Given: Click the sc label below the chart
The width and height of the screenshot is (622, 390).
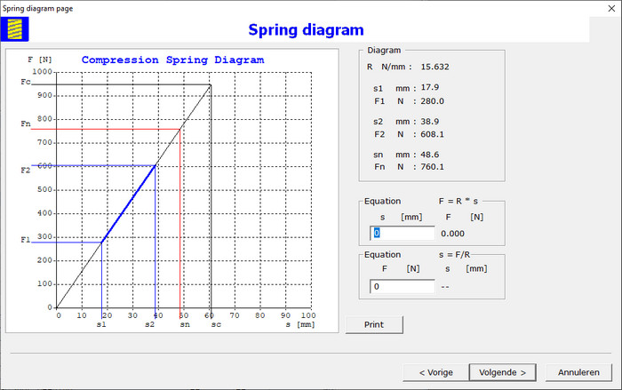Looking at the screenshot, I should pyautogui.click(x=215, y=325).
